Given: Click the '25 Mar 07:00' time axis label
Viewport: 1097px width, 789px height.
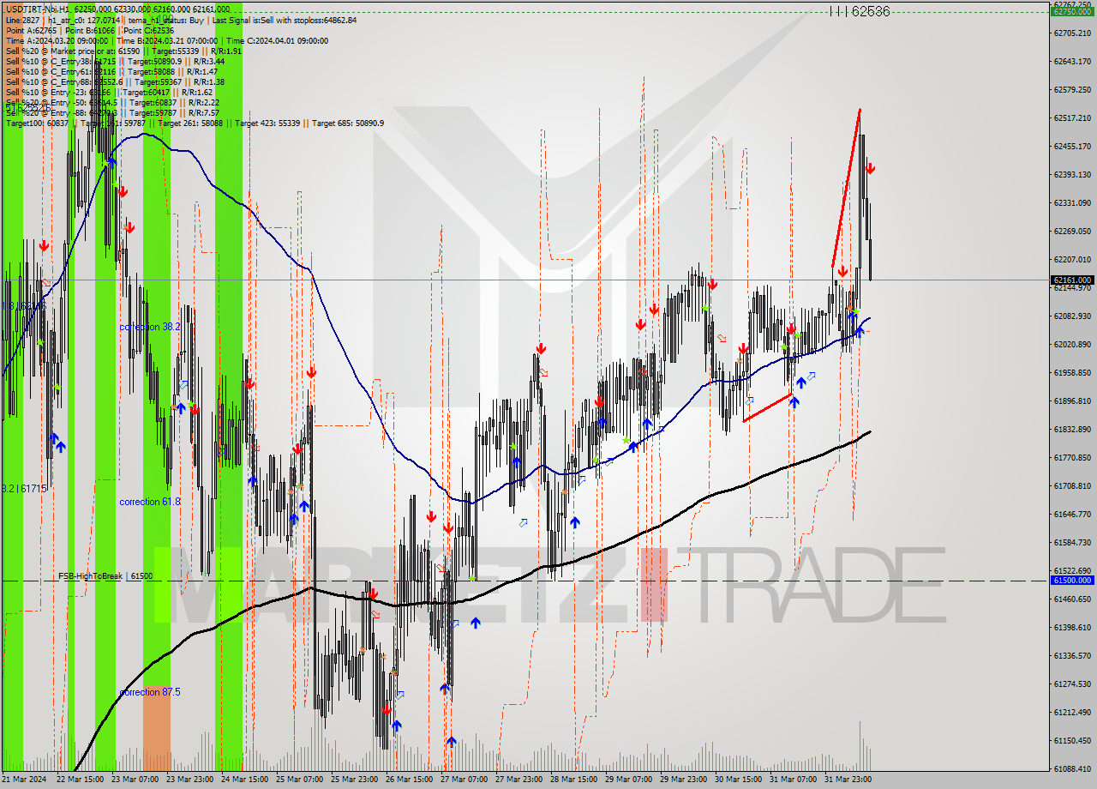Looking at the screenshot, I should pos(300,780).
